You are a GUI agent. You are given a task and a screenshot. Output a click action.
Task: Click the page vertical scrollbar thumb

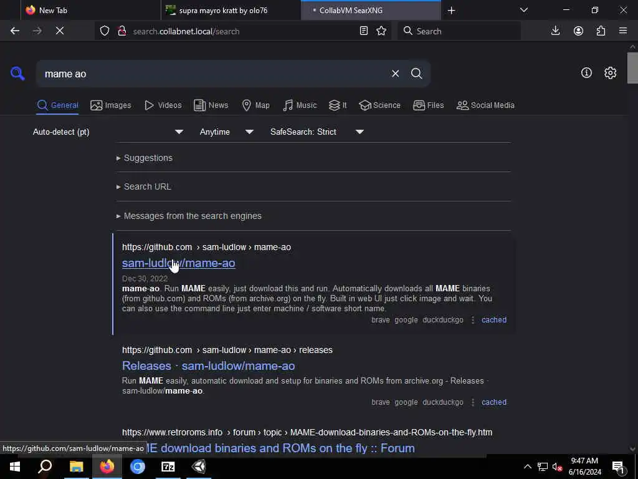pos(633,67)
